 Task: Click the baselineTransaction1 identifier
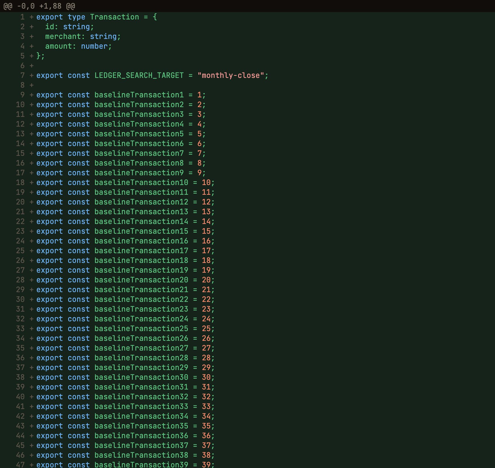tap(139, 95)
